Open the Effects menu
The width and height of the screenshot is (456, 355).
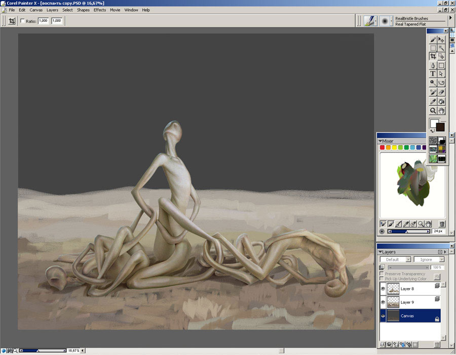coord(100,10)
